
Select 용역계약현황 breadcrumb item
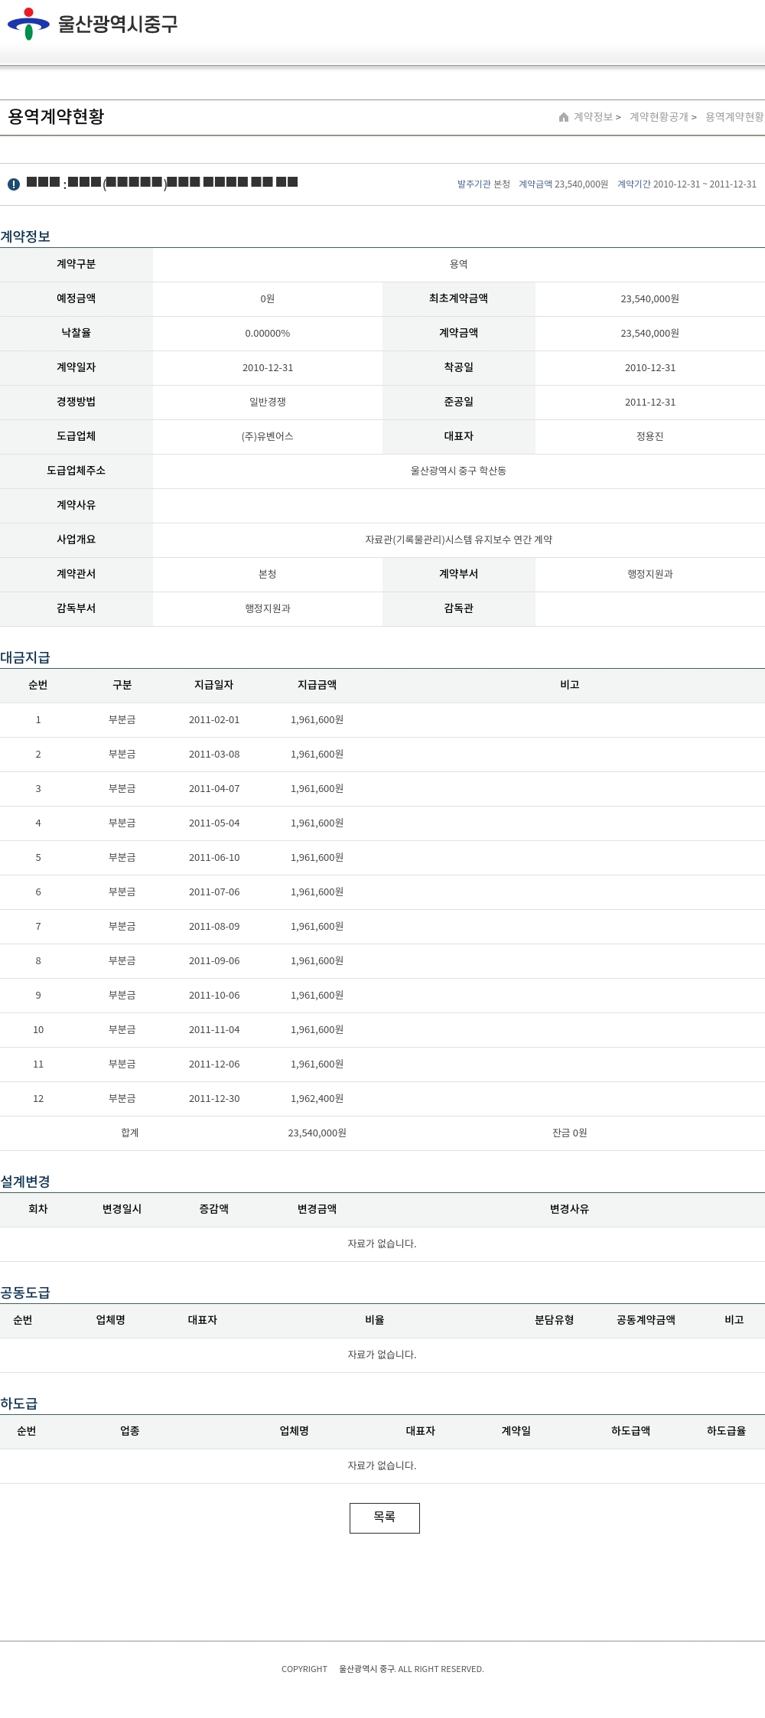click(734, 117)
